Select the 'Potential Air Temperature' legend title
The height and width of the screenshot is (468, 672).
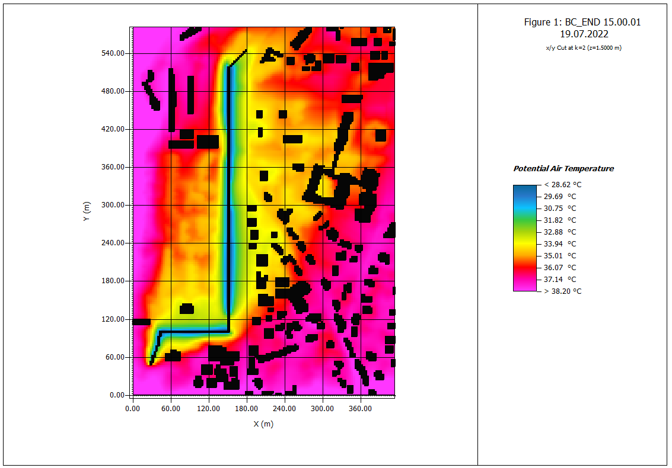click(563, 169)
